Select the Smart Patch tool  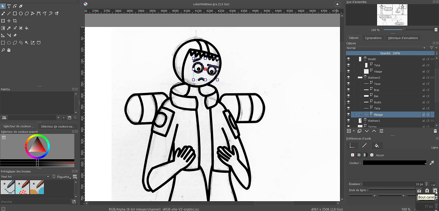(21, 28)
